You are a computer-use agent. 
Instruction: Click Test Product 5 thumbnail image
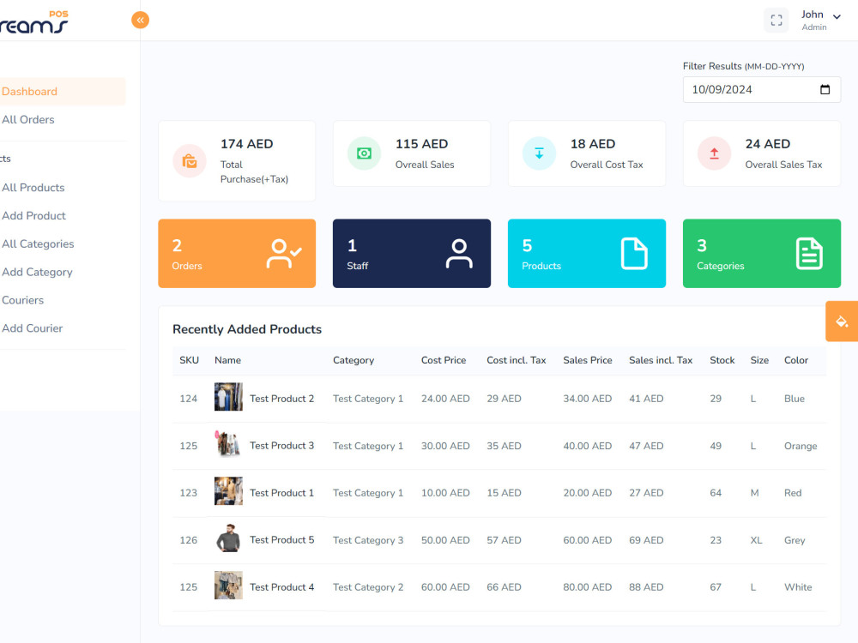(228, 538)
